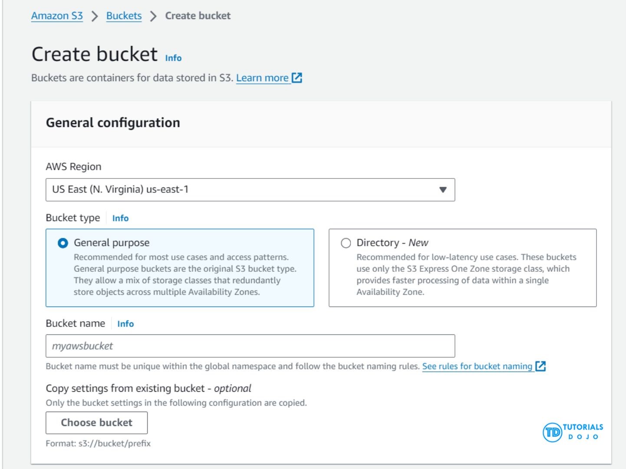The width and height of the screenshot is (626, 469).
Task: Click the AWS Region dropdown arrow
Action: coord(443,190)
